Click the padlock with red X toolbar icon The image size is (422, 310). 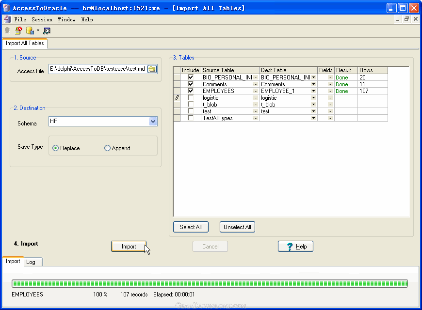[18, 31]
